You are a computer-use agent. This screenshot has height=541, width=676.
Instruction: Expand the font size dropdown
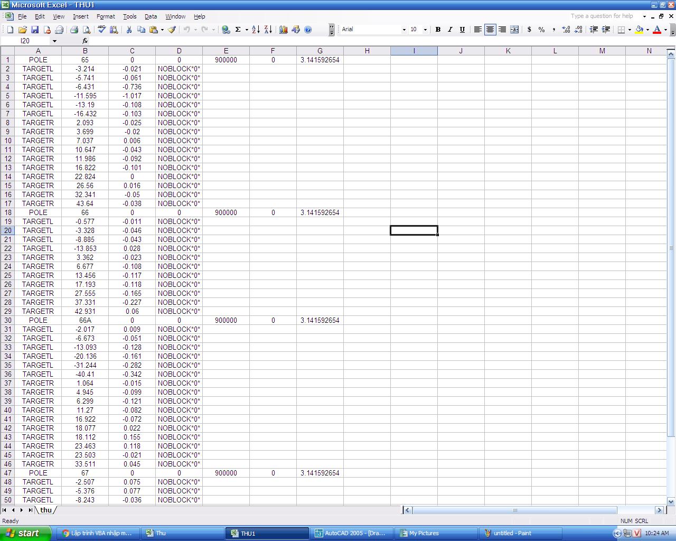(425, 30)
